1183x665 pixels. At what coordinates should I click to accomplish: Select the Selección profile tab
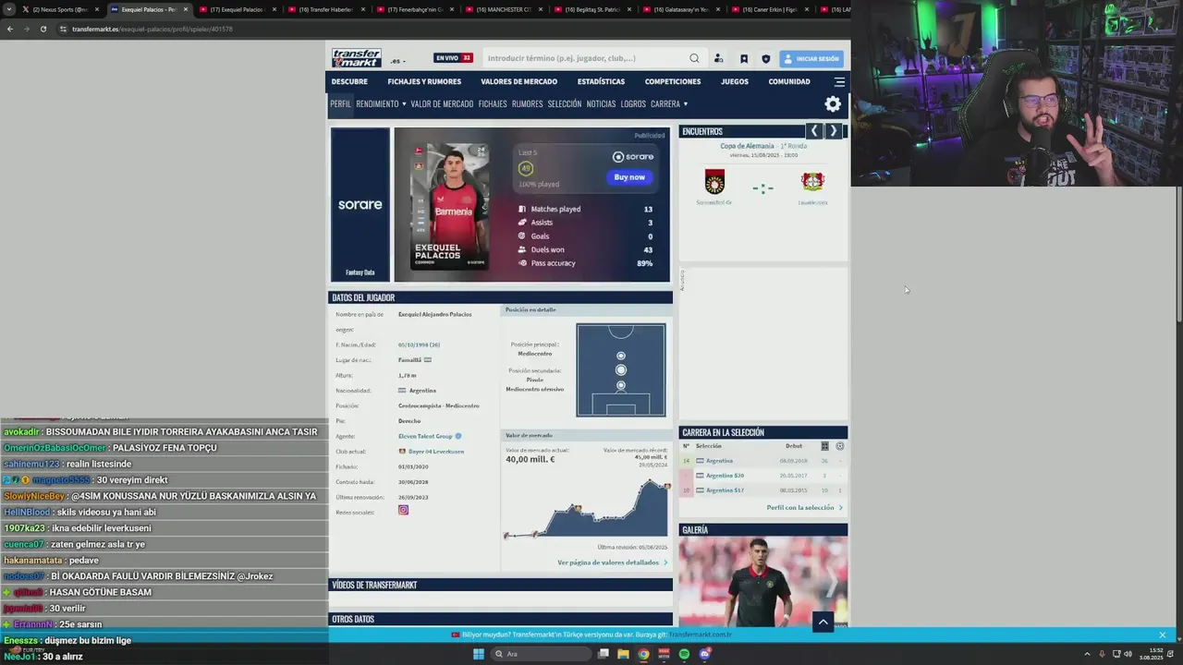[x=565, y=103]
